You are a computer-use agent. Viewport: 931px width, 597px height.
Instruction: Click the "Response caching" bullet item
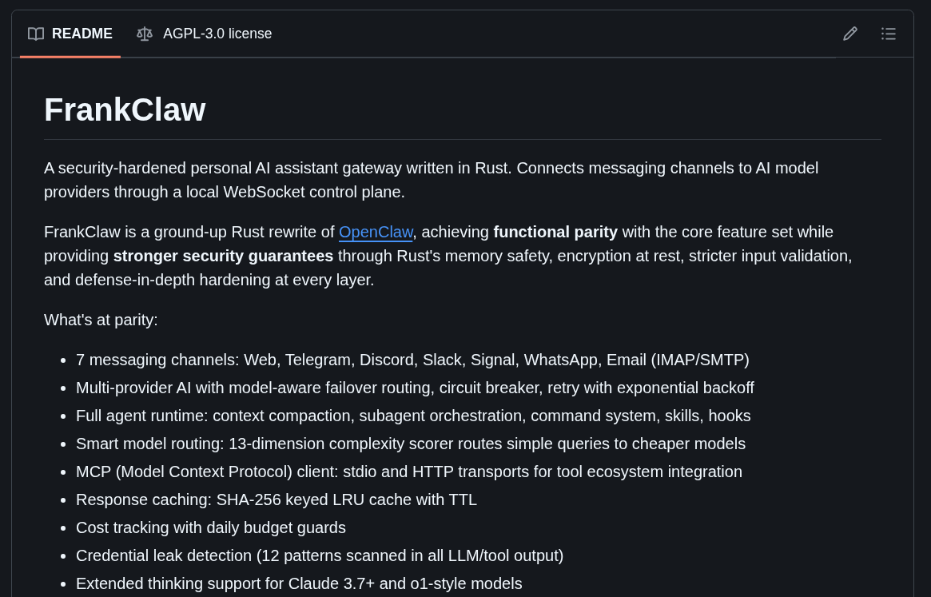(277, 499)
